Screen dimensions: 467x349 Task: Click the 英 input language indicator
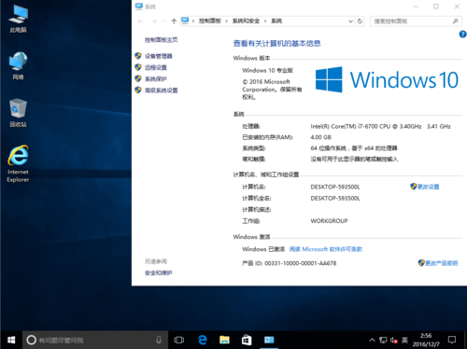pos(404,340)
